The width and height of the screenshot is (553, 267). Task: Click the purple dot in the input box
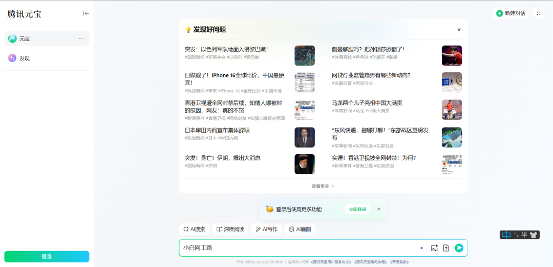tap(421, 248)
